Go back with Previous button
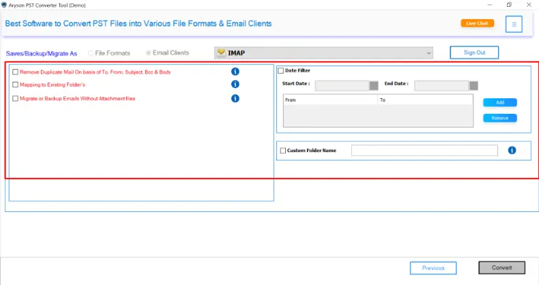This screenshot has width=539, height=285. point(433,268)
